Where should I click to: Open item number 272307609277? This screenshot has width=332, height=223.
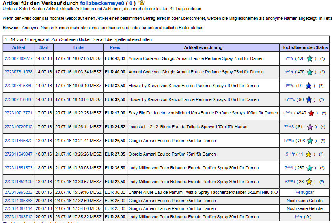(19, 58)
